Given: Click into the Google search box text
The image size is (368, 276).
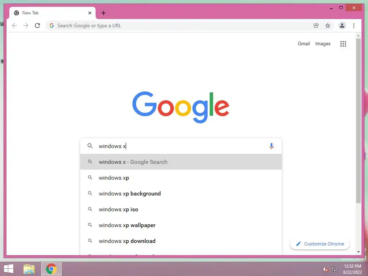Looking at the screenshot, I should 181,146.
